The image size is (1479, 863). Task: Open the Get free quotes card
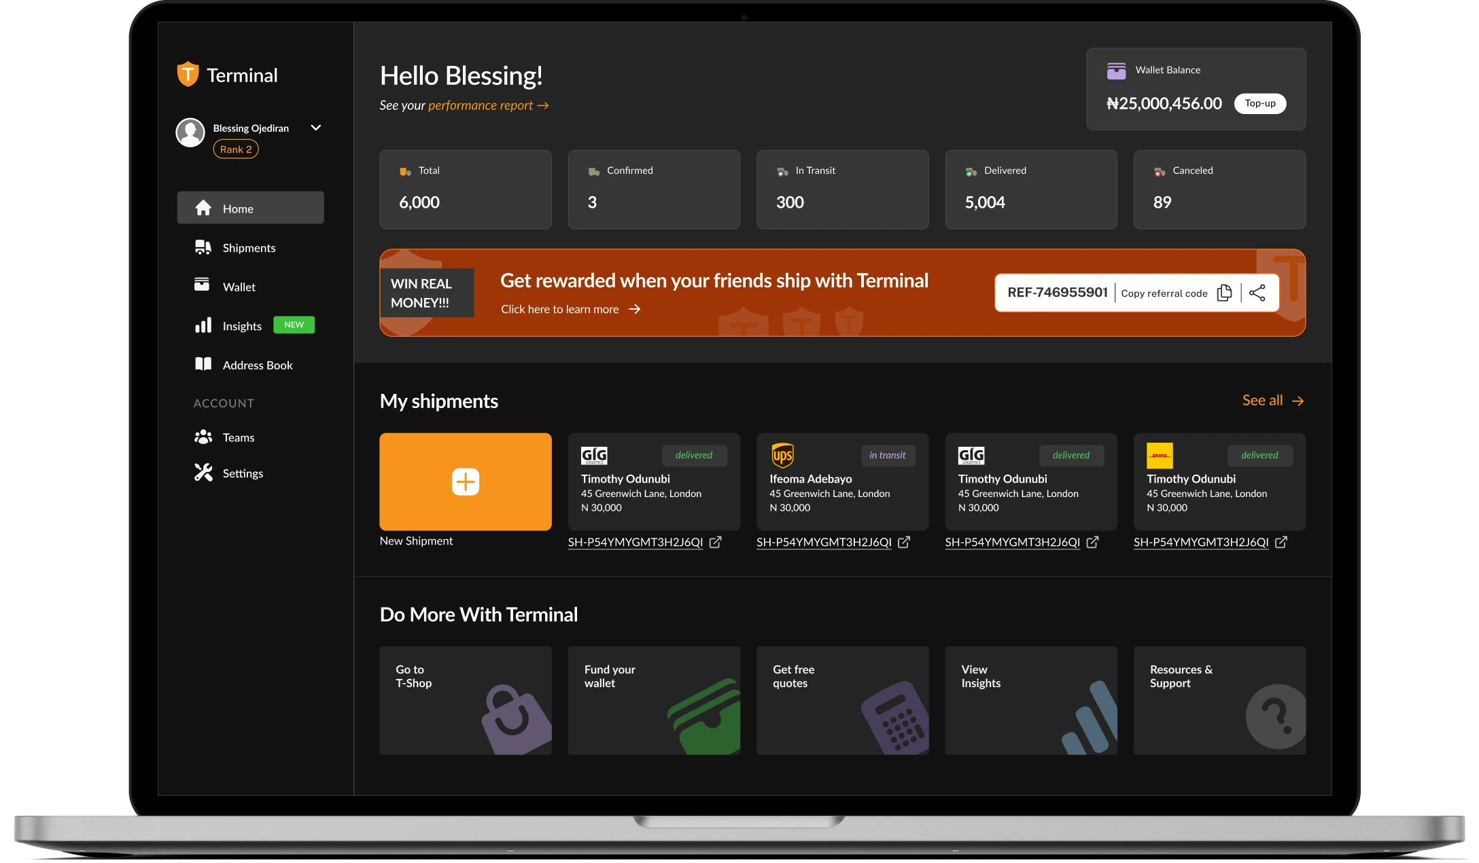coord(842,700)
